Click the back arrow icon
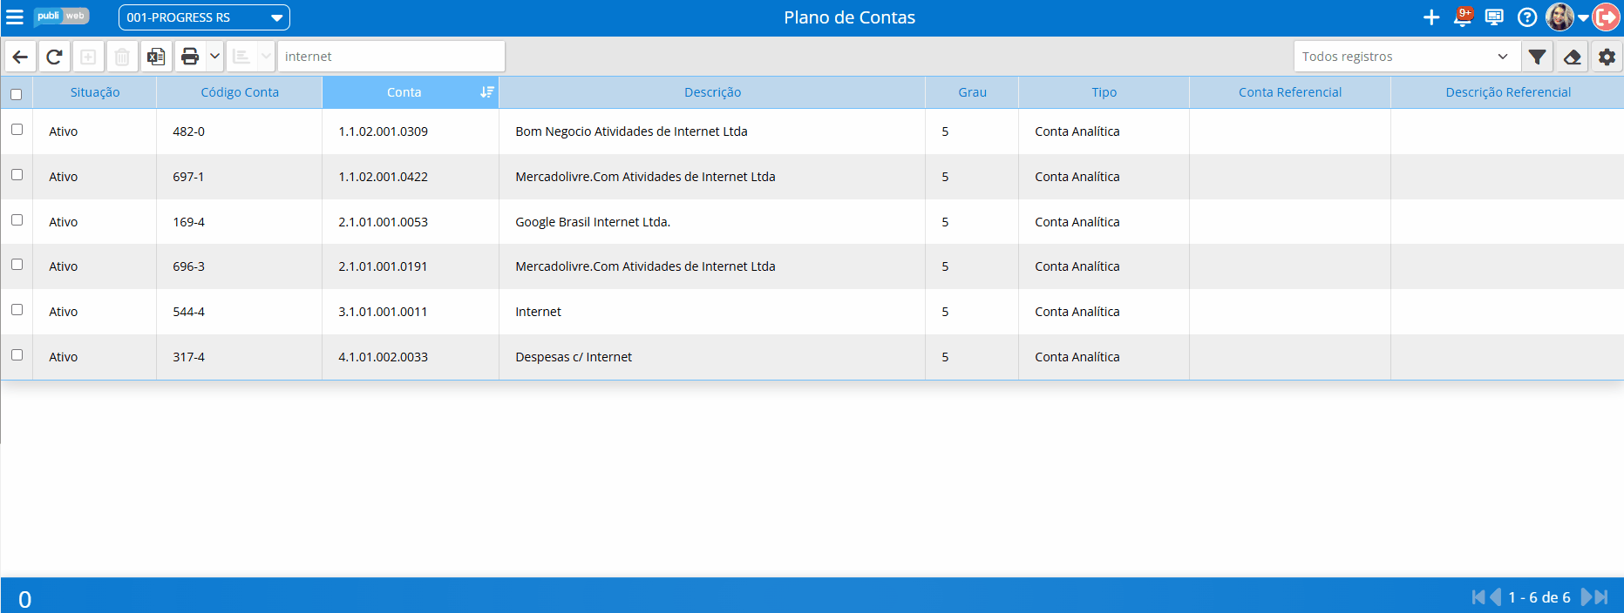This screenshot has width=1624, height=613. pos(20,57)
